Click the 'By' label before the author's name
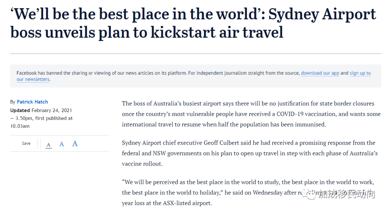 click(13, 102)
